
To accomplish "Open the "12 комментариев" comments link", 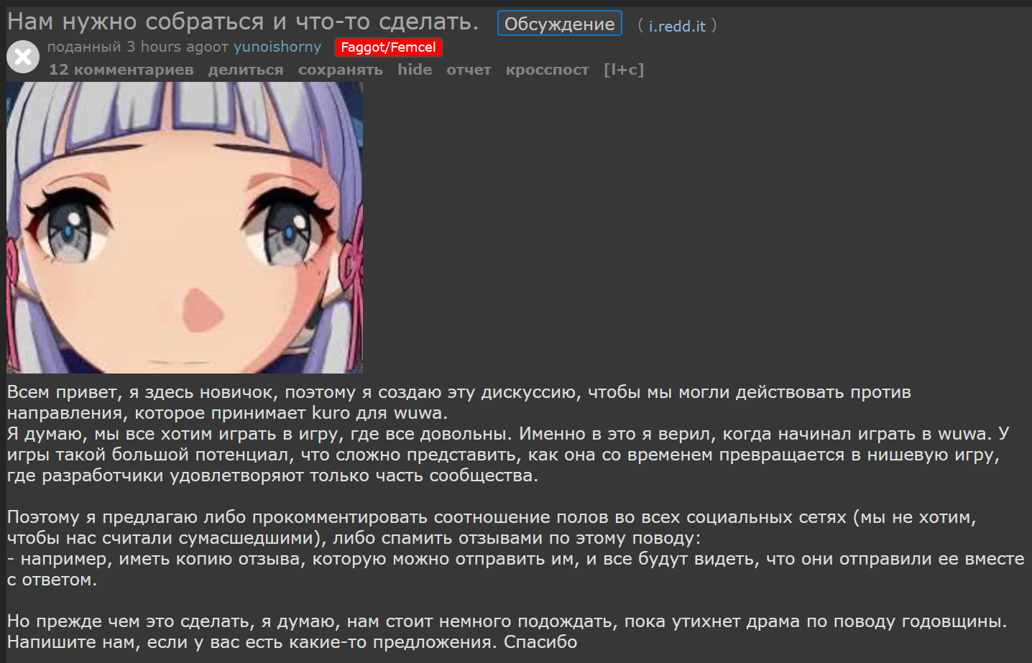I will coord(121,70).
